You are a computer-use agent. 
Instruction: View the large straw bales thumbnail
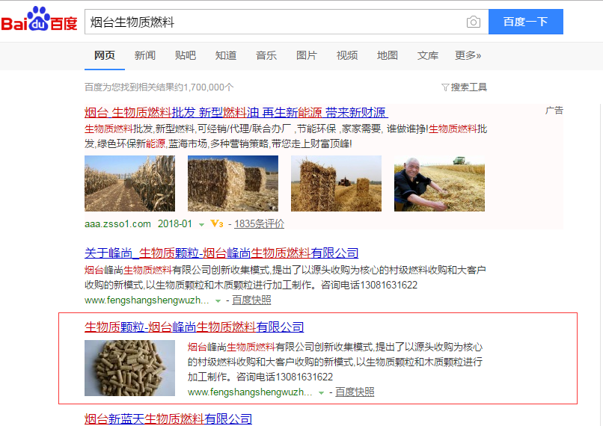click(x=233, y=183)
